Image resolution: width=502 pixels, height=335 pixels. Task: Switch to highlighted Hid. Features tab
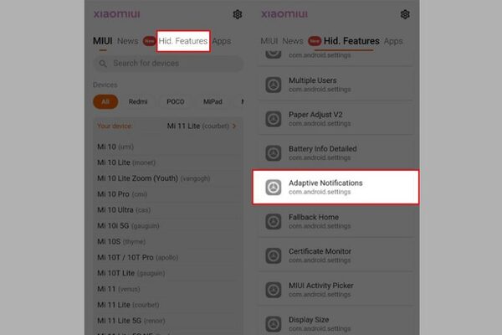tap(183, 41)
